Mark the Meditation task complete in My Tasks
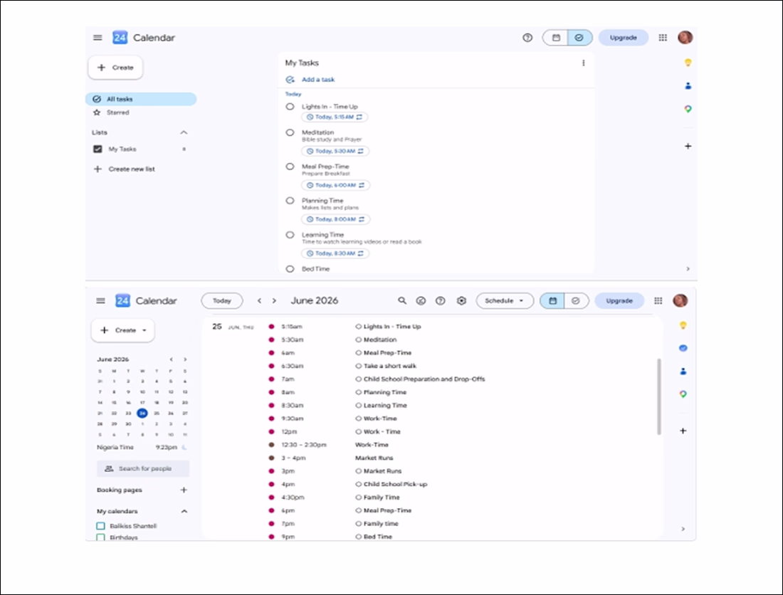Screen dimensions: 783x595 pos(290,133)
